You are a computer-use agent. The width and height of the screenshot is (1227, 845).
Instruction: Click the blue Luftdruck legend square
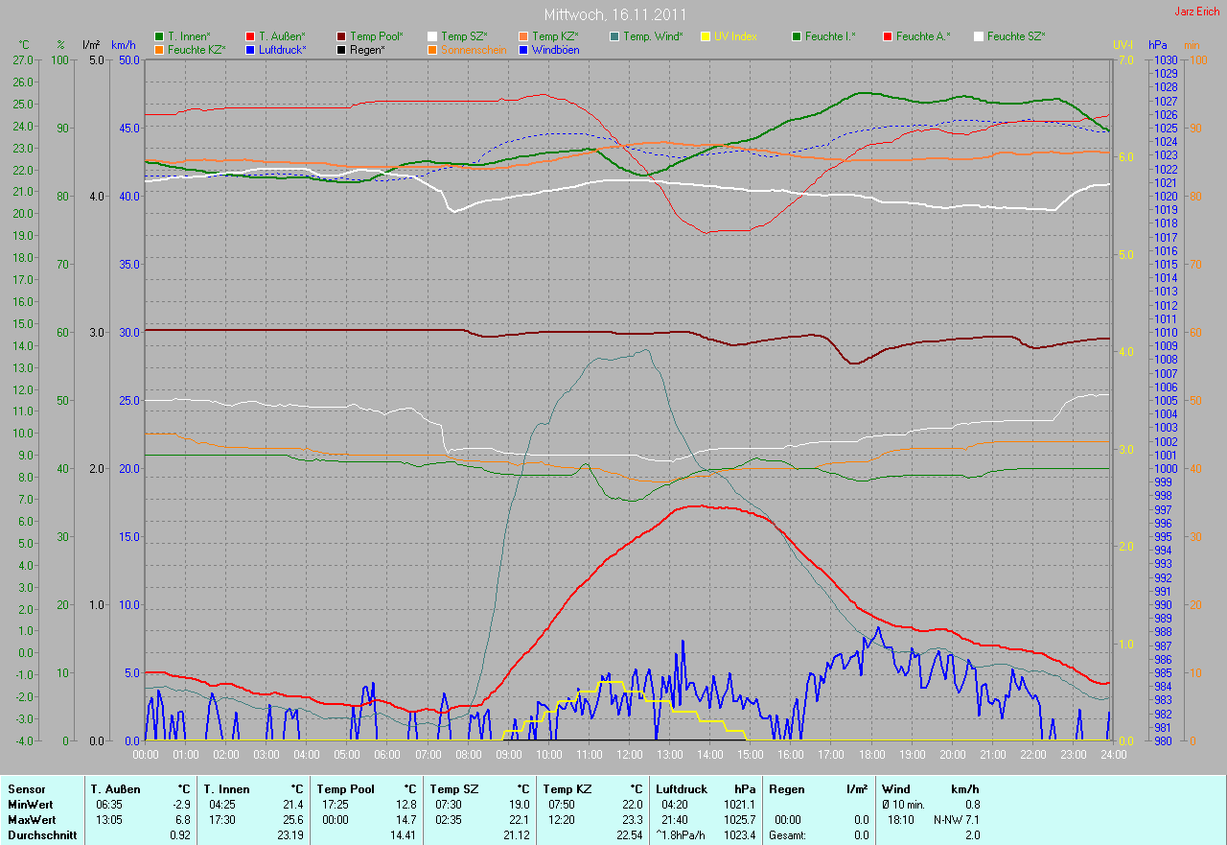pyautogui.click(x=251, y=49)
